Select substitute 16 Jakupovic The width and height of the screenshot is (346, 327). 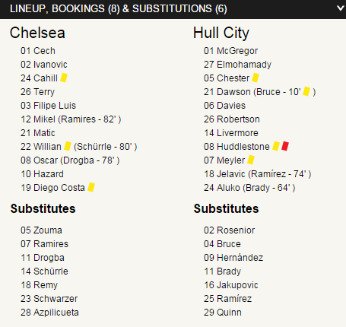(231, 285)
